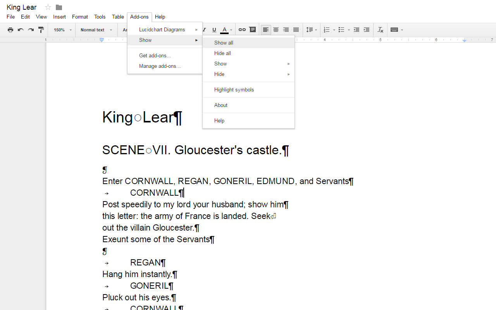Screen dimensions: 496x310
Task: Open the View menu
Action: pos(41,17)
